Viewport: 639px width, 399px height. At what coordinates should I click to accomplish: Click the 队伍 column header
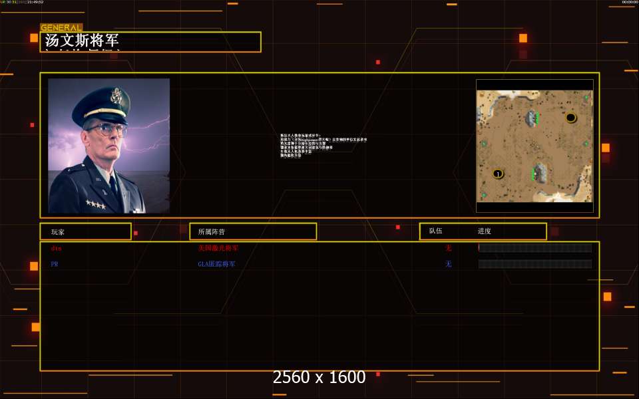(435, 231)
